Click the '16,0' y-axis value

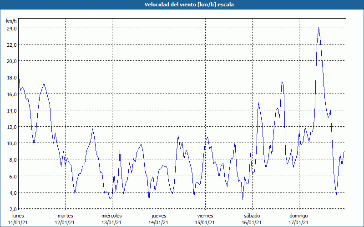pos(12,94)
